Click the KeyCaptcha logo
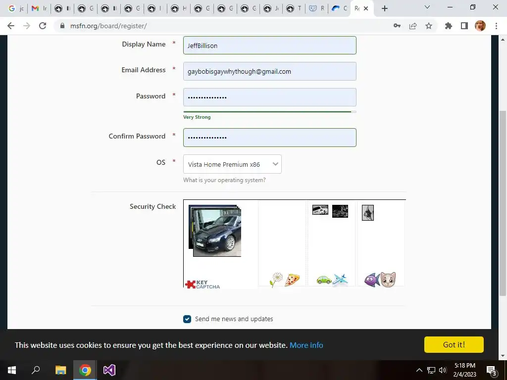The image size is (507, 380). coord(203,284)
